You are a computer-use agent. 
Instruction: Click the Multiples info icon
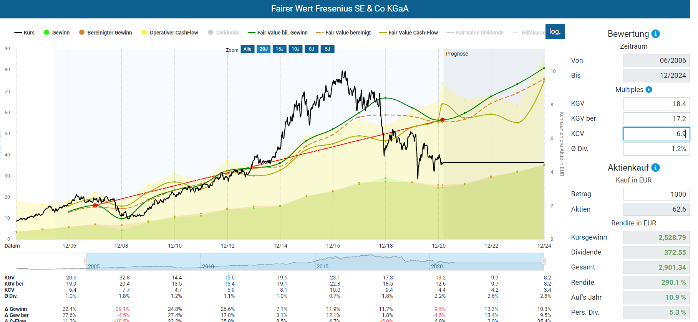(x=649, y=90)
